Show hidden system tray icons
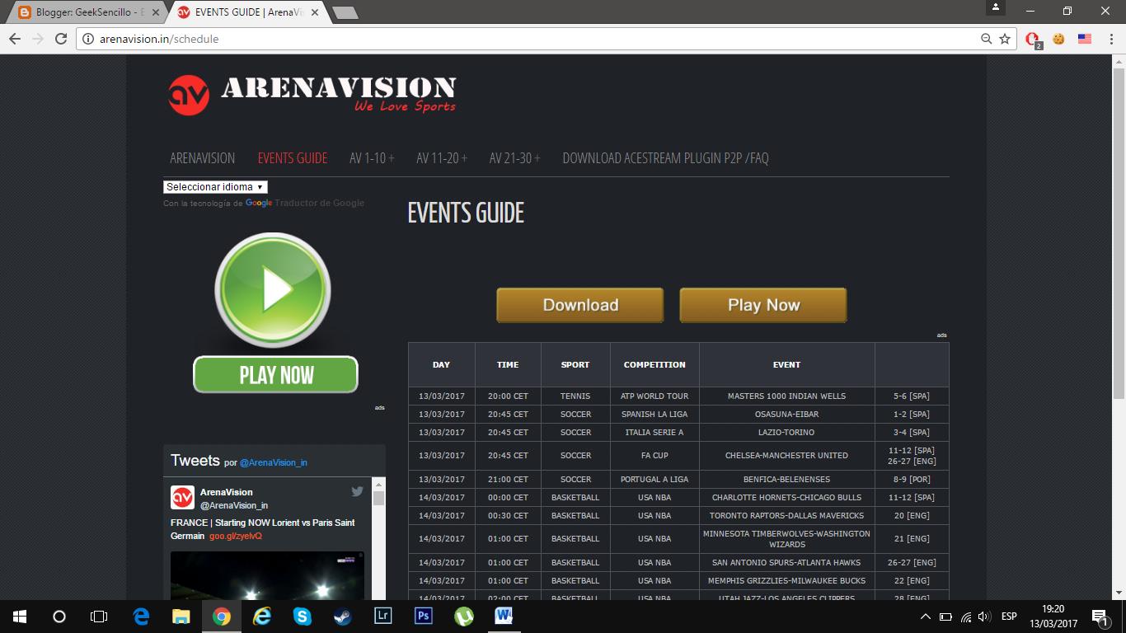 [925, 617]
